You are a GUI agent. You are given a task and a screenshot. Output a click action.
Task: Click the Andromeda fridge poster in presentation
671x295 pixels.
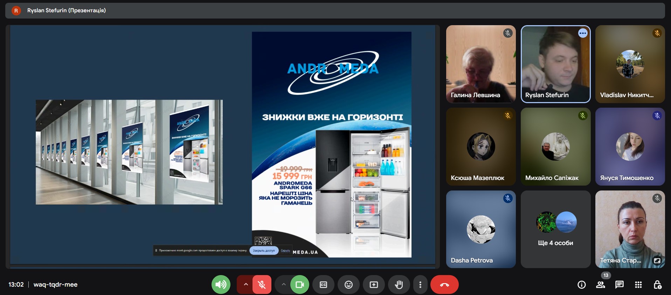(x=332, y=145)
